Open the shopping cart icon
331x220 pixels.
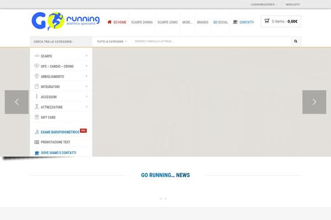pos(267,21)
